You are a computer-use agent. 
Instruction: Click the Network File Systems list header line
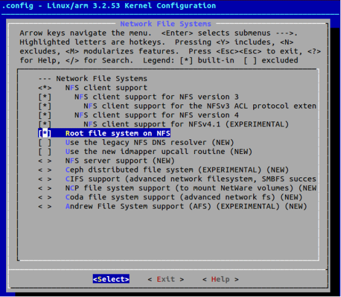coord(93,79)
